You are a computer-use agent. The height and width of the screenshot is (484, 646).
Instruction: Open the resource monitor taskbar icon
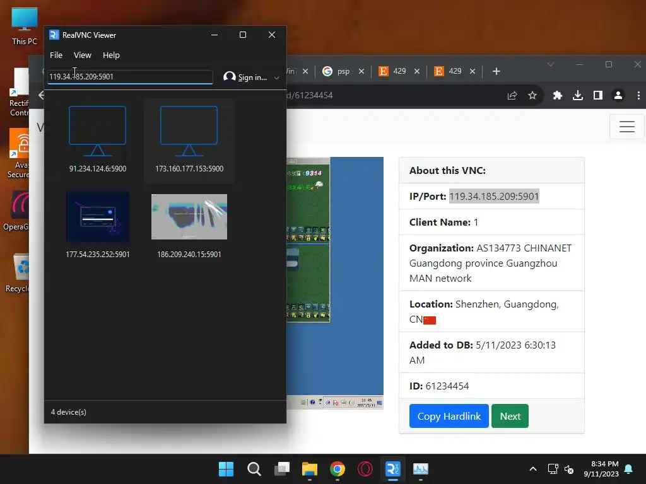[421, 469]
